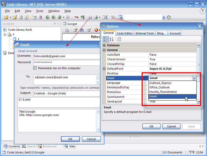Switch to External Tools tab in Options
Viewport: 207px width, 156px height.
(145, 33)
